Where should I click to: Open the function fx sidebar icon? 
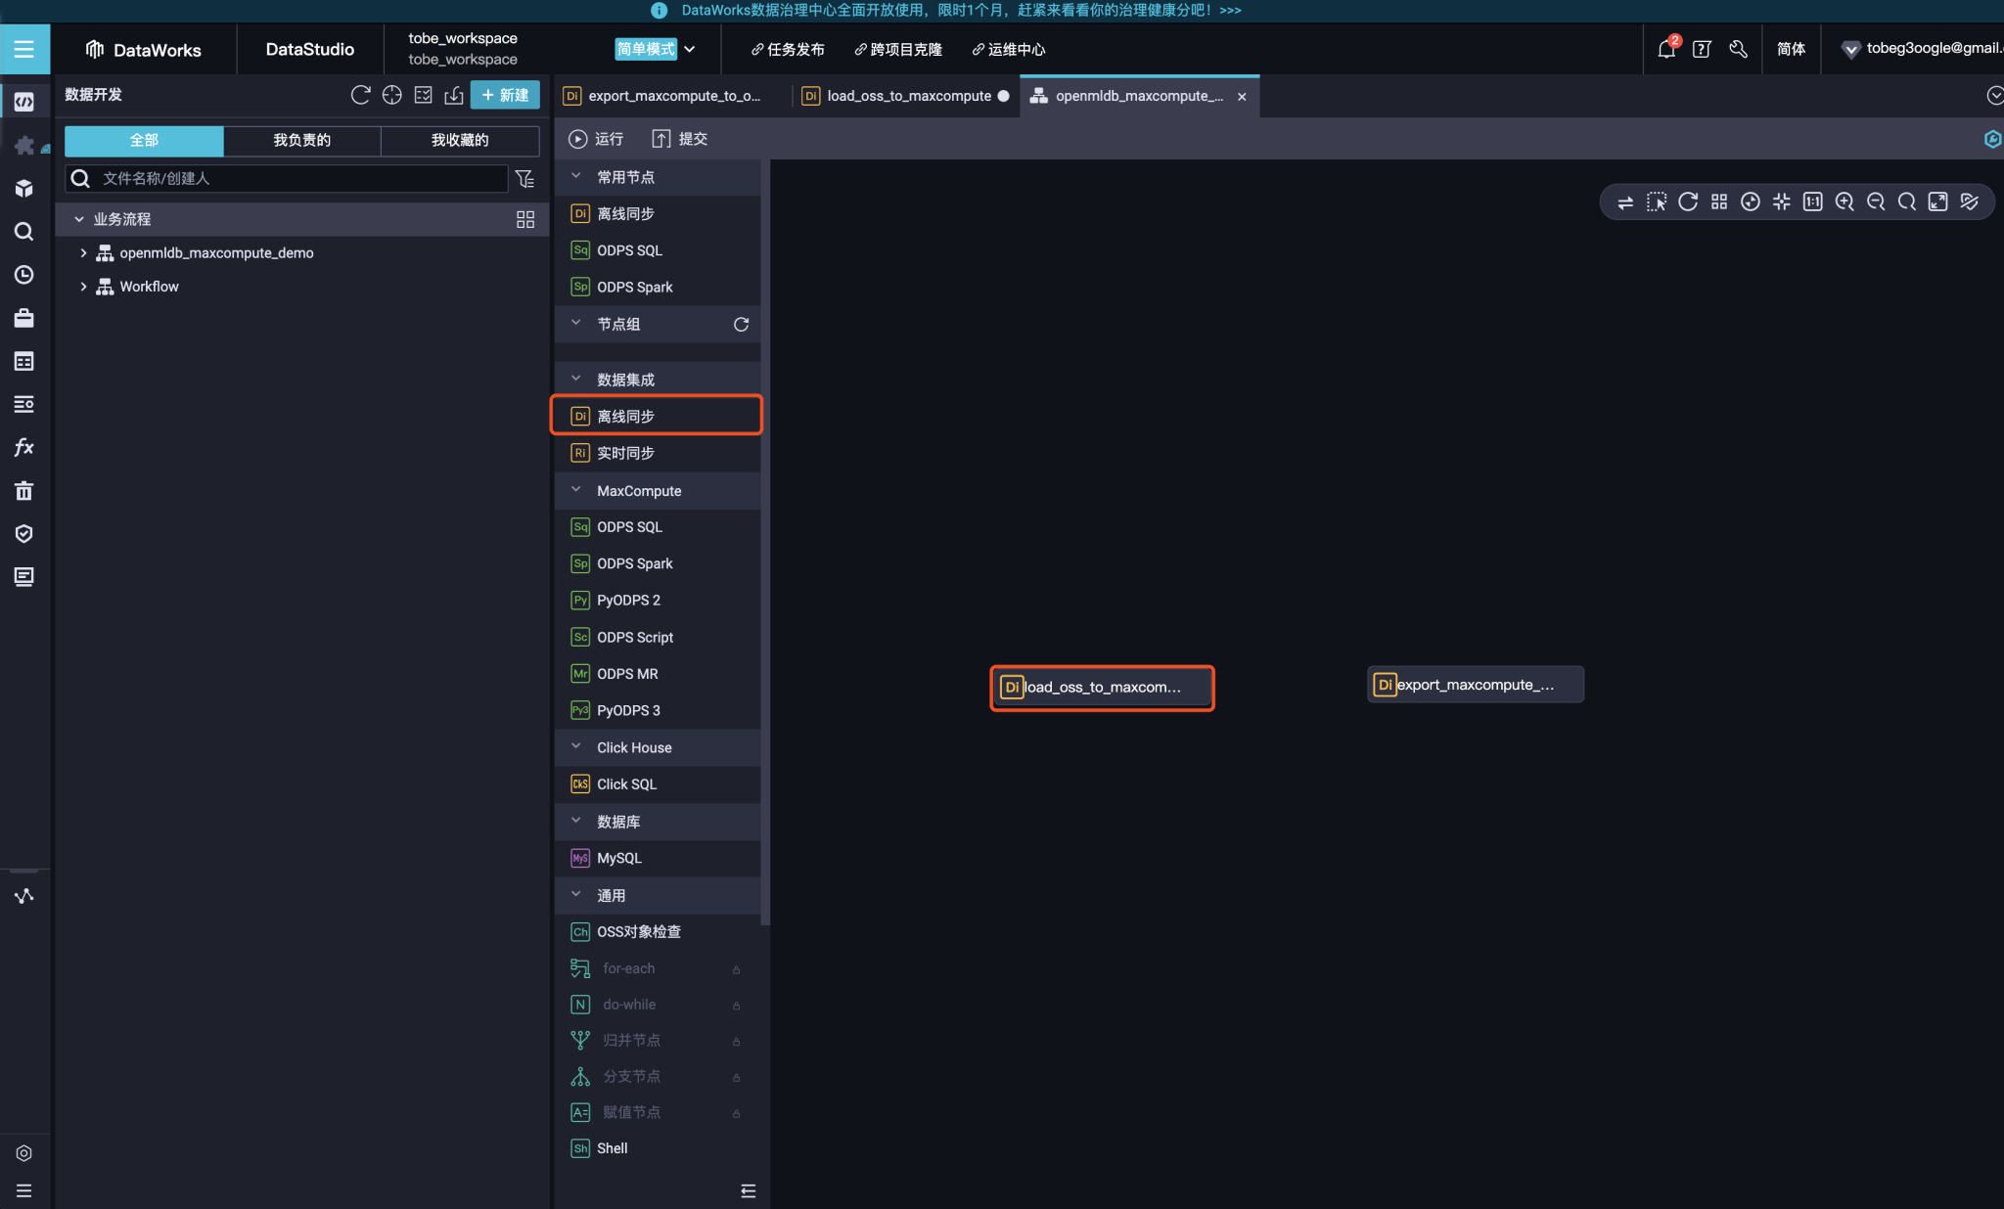coord(23,448)
